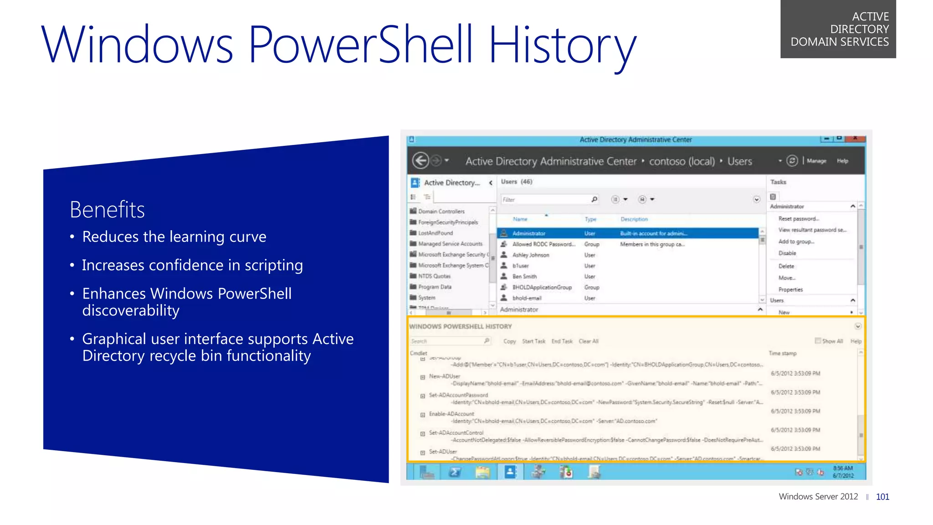The height and width of the screenshot is (525, 933).
Task: Open the breadcrumb dropdown arrow before the refresh icon
Action: 780,161
